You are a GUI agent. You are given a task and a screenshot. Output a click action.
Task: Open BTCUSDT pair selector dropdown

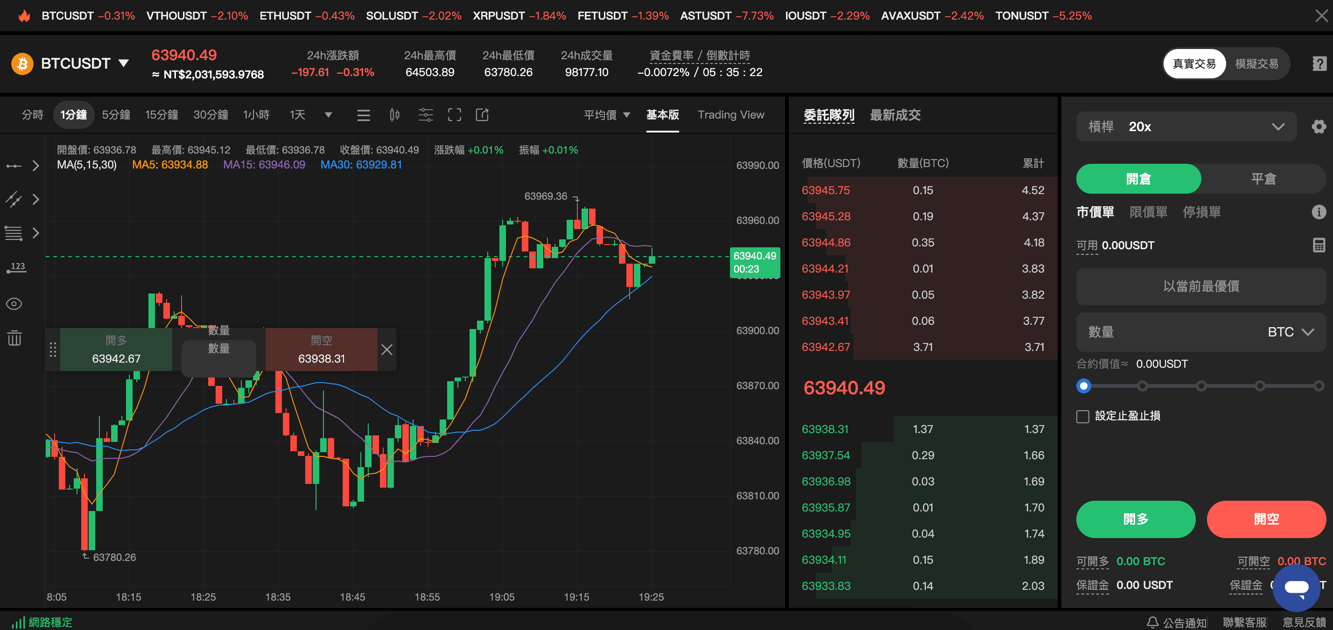(85, 63)
